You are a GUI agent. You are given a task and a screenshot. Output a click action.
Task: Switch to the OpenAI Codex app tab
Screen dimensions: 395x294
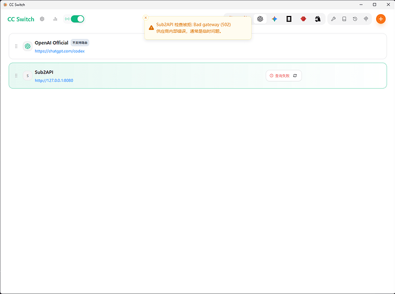tap(260, 19)
